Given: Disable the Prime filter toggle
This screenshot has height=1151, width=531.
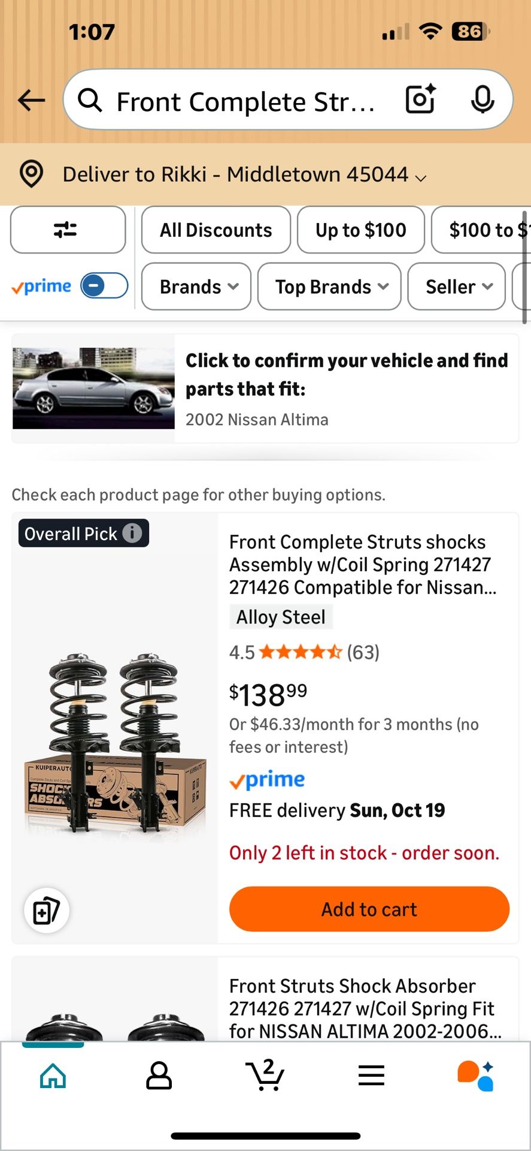Looking at the screenshot, I should pyautogui.click(x=104, y=286).
